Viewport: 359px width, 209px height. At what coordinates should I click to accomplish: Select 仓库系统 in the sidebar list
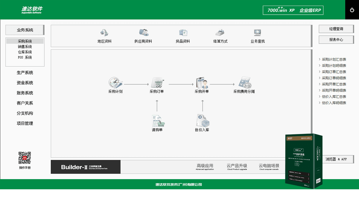point(25,52)
